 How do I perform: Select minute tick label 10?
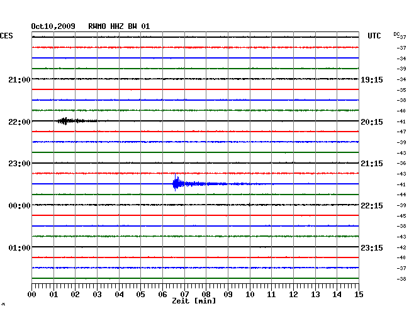(x=250, y=295)
